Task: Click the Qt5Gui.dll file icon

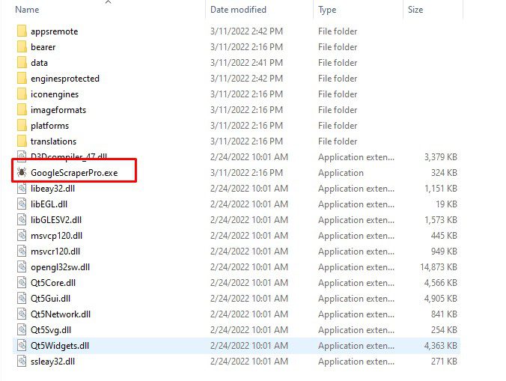Action: click(22, 299)
